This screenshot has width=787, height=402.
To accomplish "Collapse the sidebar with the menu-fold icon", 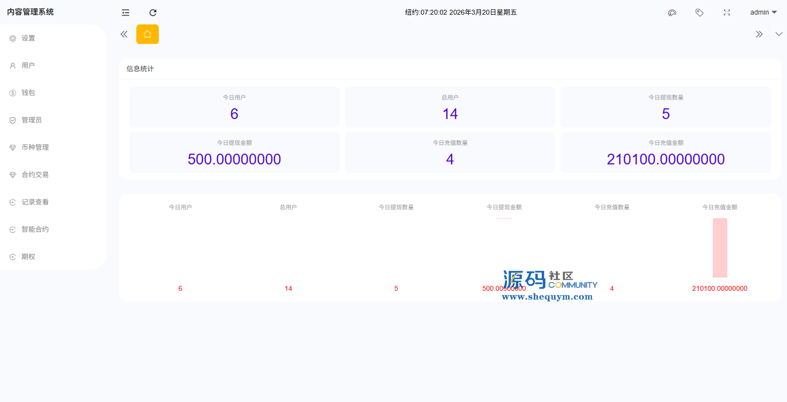I will (126, 13).
